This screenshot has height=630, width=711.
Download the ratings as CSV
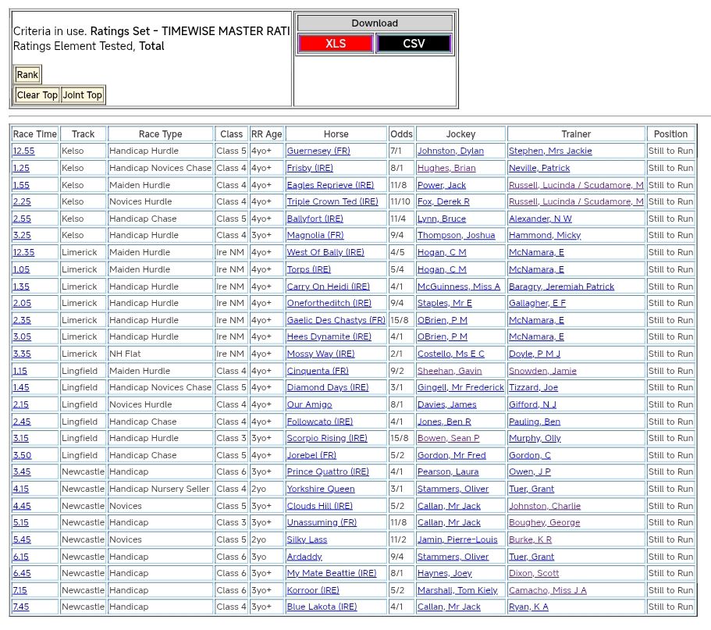click(414, 44)
